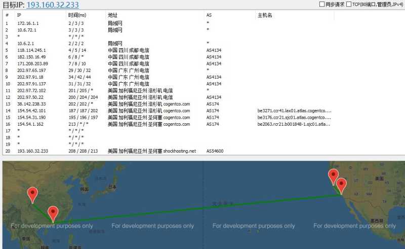The width and height of the screenshot is (405, 249).
Task: Sort by the IP column header
Action: click(x=19, y=15)
